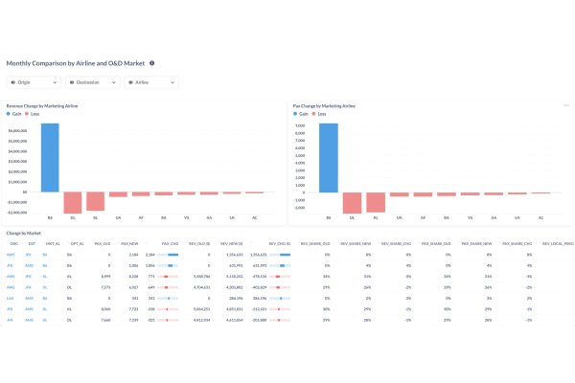575x383 pixels.
Task: Click the Revenue Change by Marketing Airline title
Action: [x=41, y=104]
